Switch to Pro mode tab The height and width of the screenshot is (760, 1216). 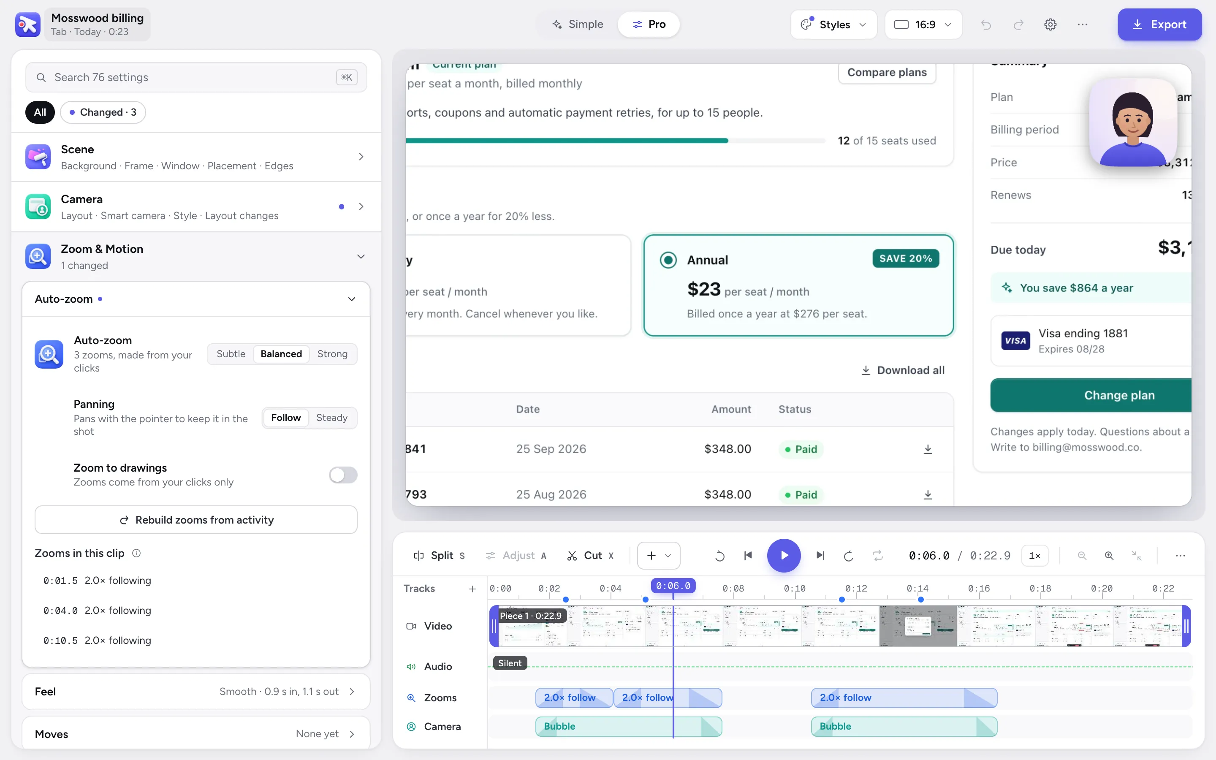pyautogui.click(x=649, y=24)
